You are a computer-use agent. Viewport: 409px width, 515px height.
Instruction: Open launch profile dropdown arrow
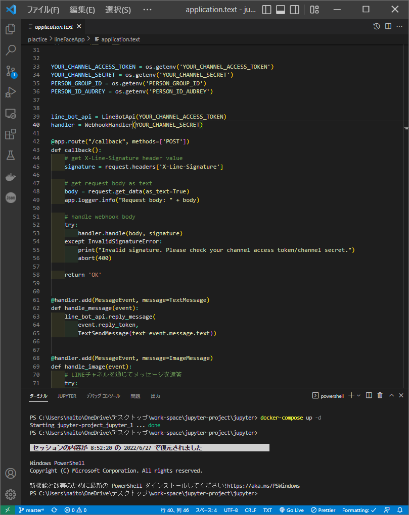(359, 395)
